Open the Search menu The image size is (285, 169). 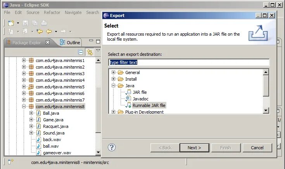tap(93, 12)
